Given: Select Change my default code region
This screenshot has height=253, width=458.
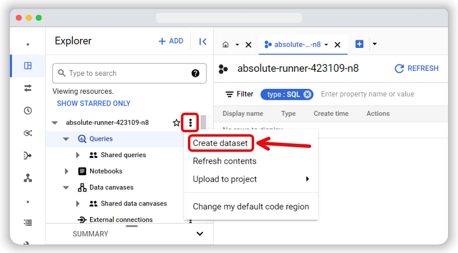Looking at the screenshot, I should [251, 207].
